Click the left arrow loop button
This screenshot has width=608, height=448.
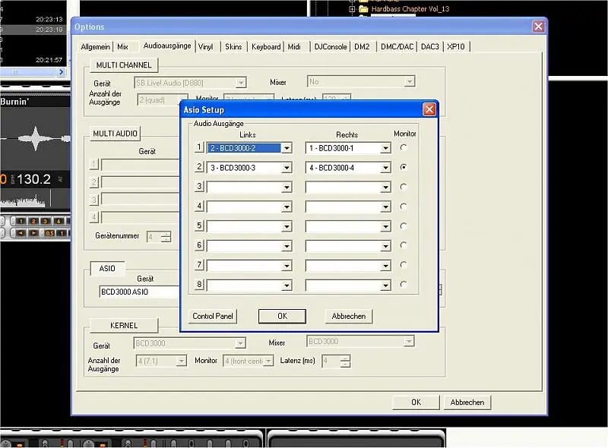21,232
